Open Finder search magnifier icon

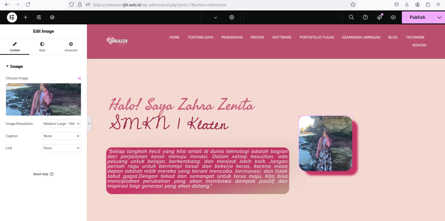pyautogui.click(x=352, y=17)
